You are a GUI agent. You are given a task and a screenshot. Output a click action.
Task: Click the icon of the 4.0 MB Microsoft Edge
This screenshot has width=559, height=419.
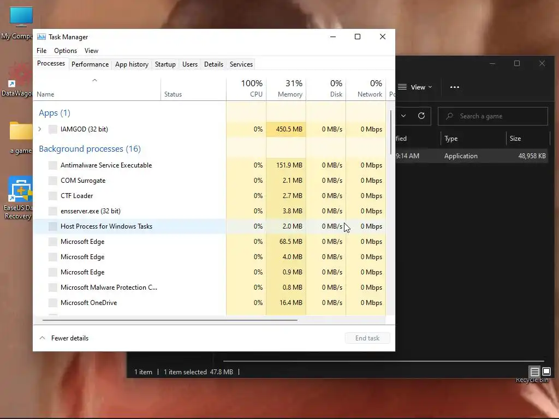point(53,257)
